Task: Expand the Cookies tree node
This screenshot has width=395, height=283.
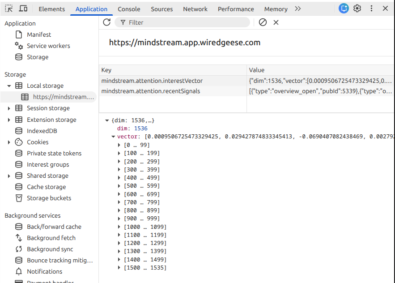Action: click(x=9, y=142)
